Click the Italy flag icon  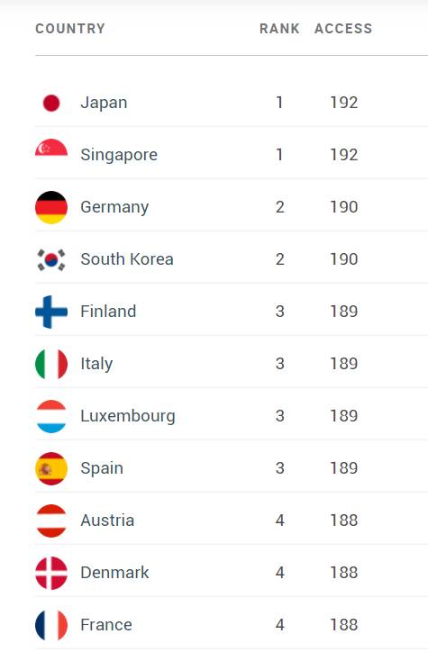click(x=51, y=364)
